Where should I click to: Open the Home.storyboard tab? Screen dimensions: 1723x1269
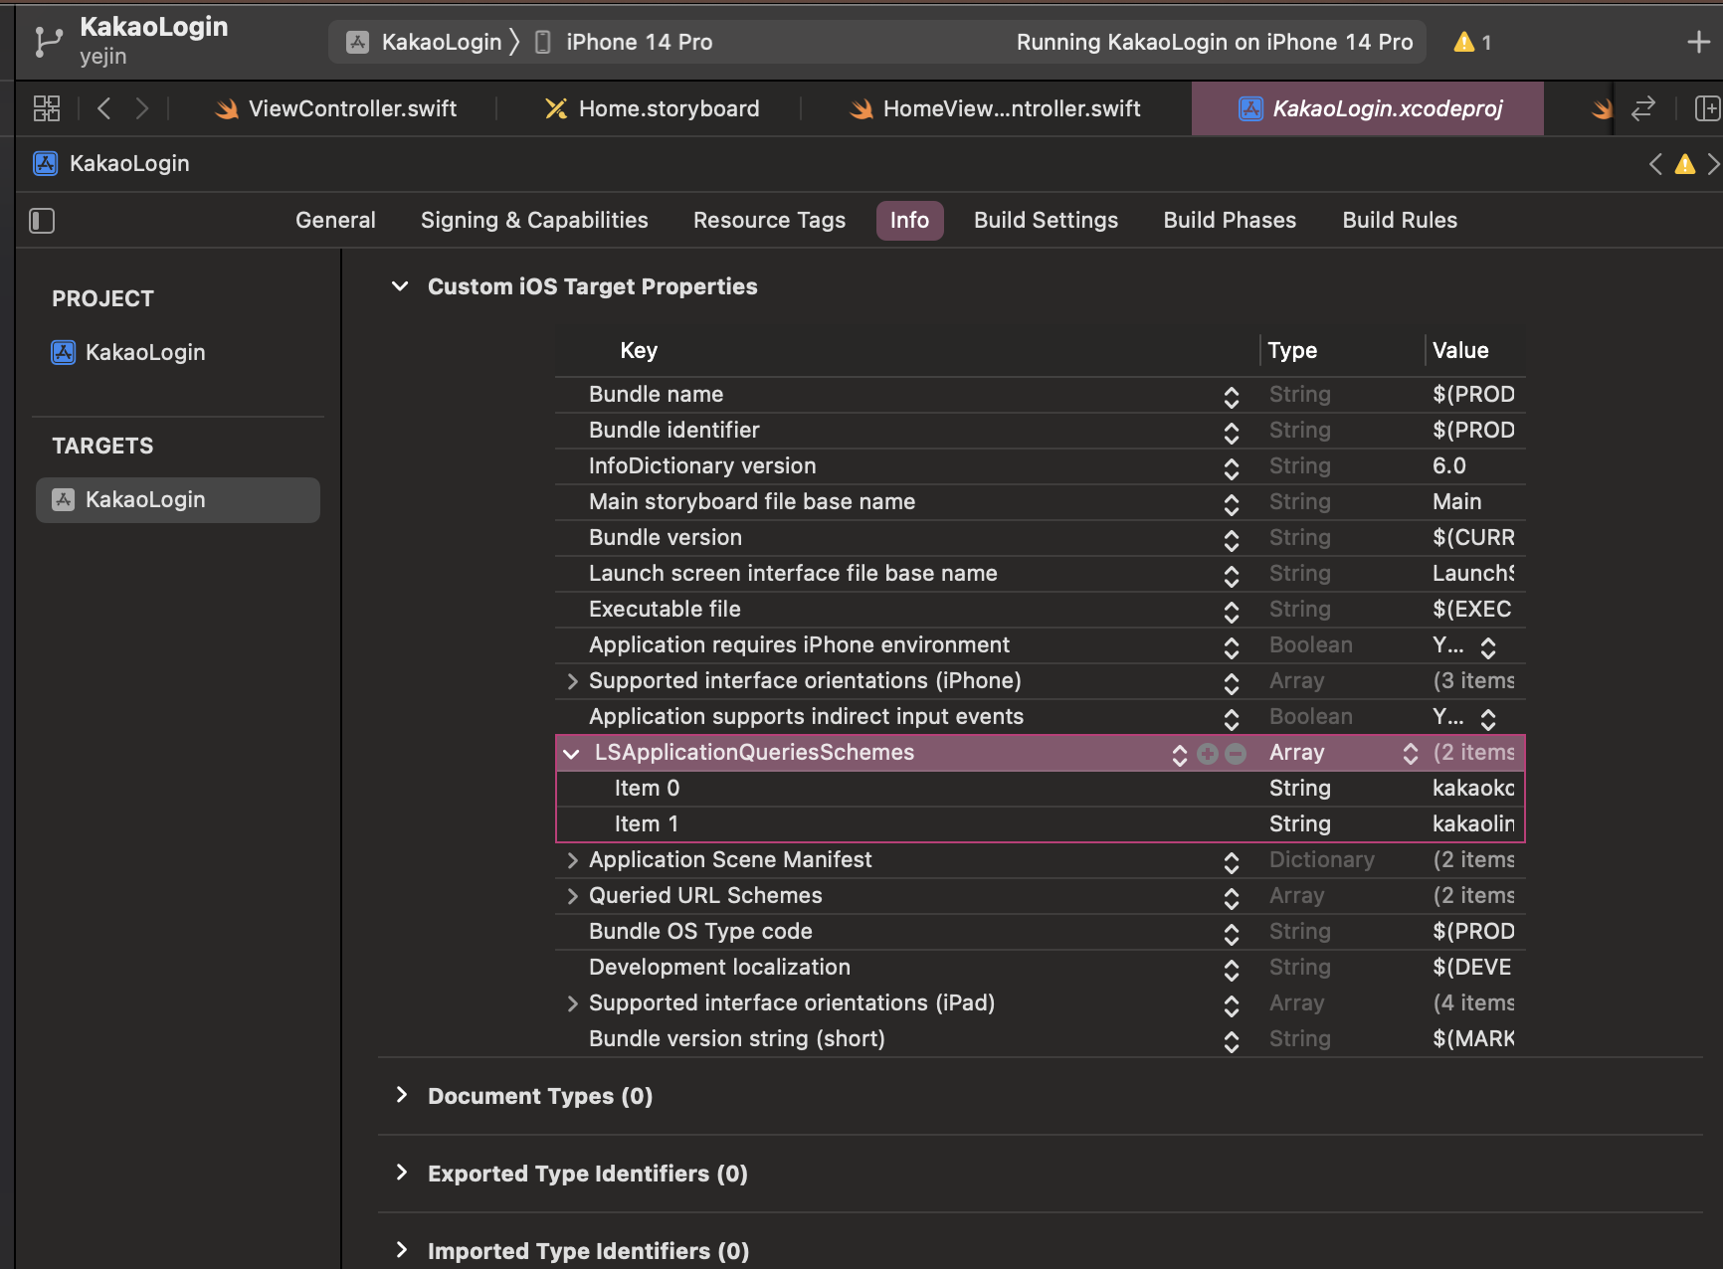click(652, 108)
